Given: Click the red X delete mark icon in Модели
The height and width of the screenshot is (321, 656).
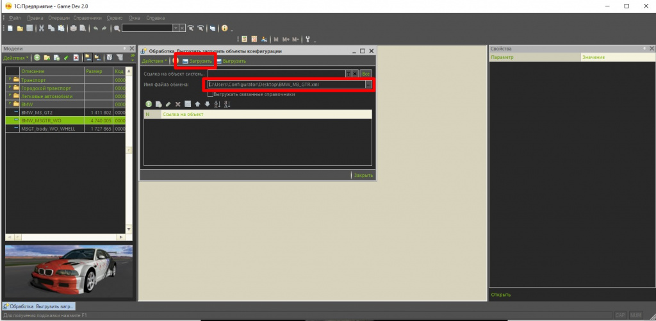Looking at the screenshot, I should tap(76, 58).
